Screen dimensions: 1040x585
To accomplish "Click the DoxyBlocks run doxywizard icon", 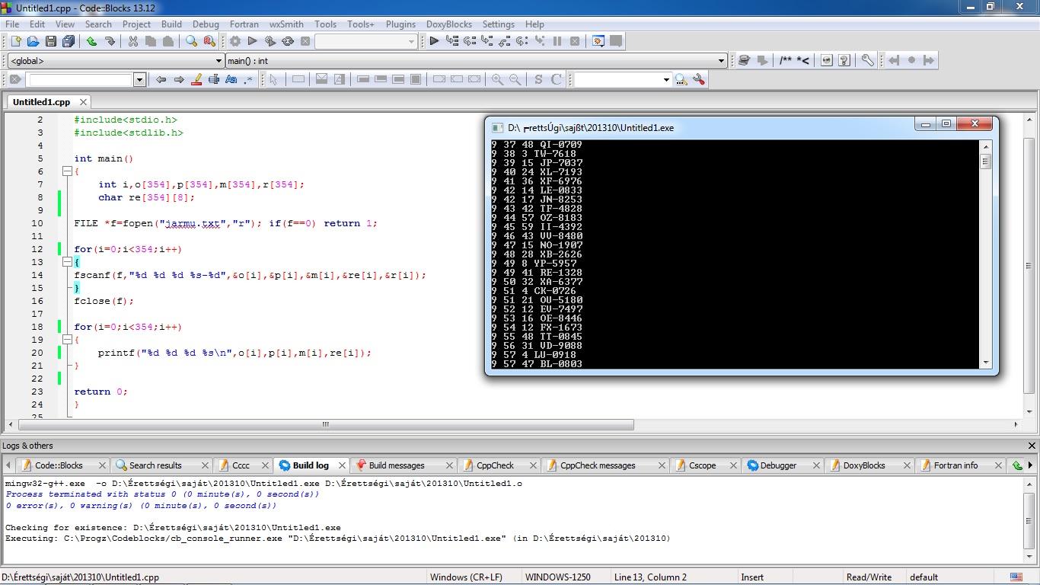I will [744, 60].
